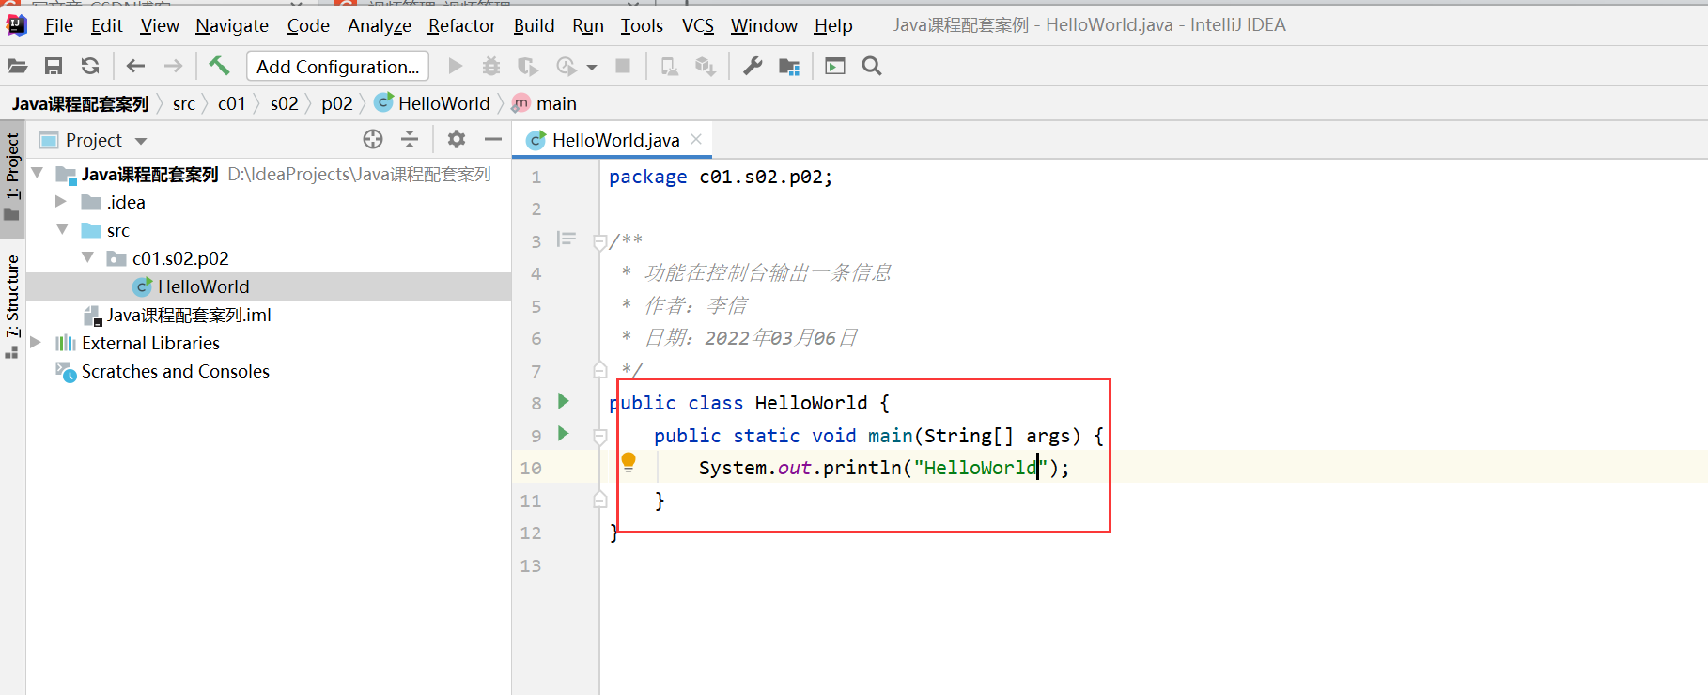This screenshot has height=695, width=1708.
Task: Click line number 13 in the gutter
Action: 531,565
